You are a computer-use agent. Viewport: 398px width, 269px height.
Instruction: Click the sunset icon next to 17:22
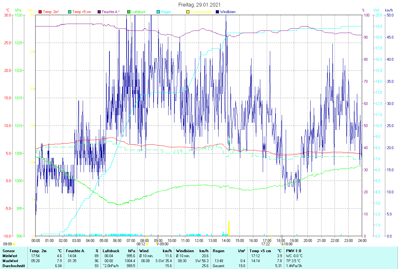click(271, 244)
